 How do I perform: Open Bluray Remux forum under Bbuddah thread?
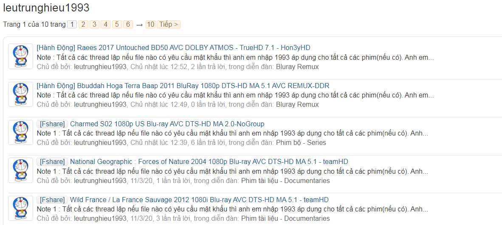(297, 105)
